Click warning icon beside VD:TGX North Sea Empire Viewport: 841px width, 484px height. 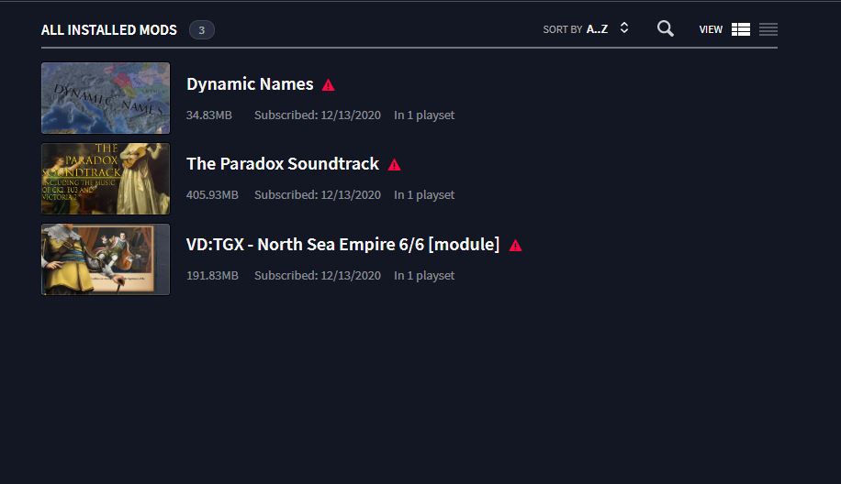pyautogui.click(x=515, y=246)
